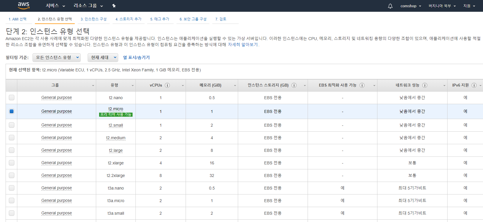Go to step 4. 스토리지 추가 tab
Screen dimensions: 483x222
point(128,19)
